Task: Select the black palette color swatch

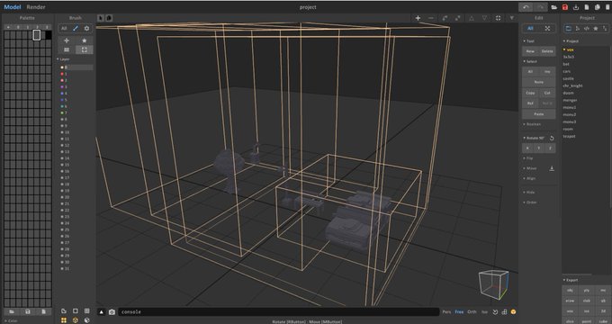Action: tap(49, 35)
